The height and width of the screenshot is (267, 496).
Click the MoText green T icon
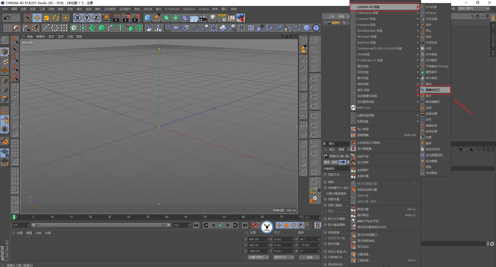[120, 28]
